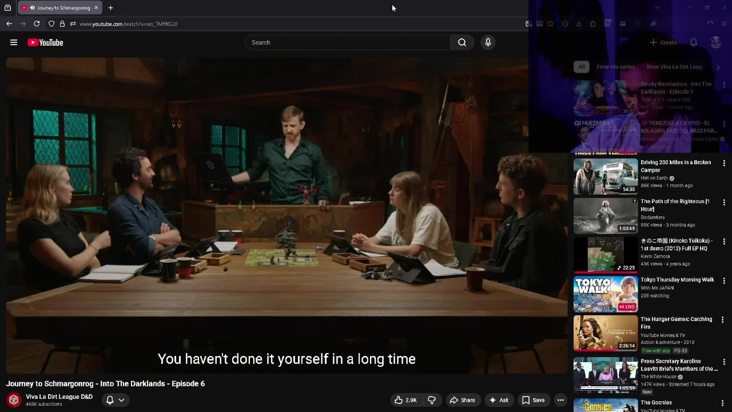732x412 pixels.
Task: Open The Path of the Righteous thumbnail
Action: [606, 216]
